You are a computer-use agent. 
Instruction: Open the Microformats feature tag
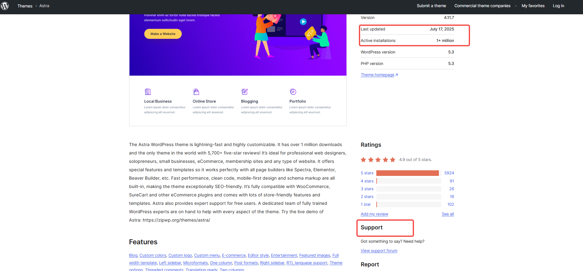coord(195,263)
